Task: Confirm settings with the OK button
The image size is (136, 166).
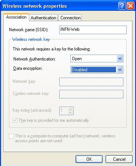Action: point(89,159)
